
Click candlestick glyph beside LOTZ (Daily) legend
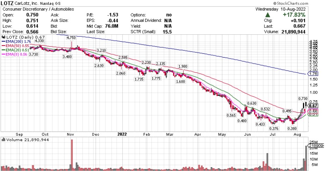(4, 37)
